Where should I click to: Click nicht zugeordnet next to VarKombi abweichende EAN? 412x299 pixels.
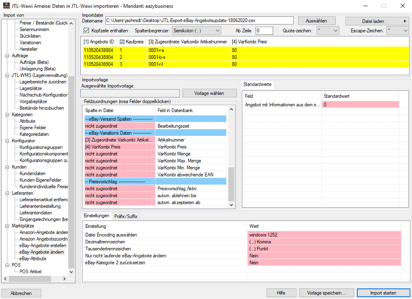pyautogui.click(x=120, y=175)
